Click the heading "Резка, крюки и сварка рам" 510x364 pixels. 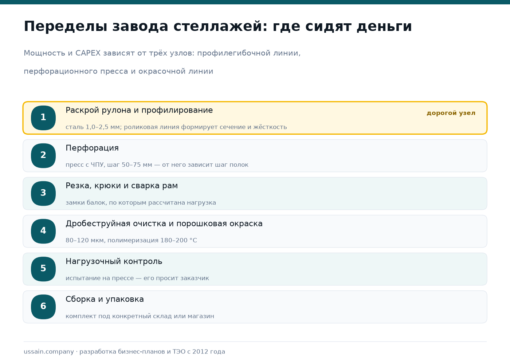click(x=122, y=186)
